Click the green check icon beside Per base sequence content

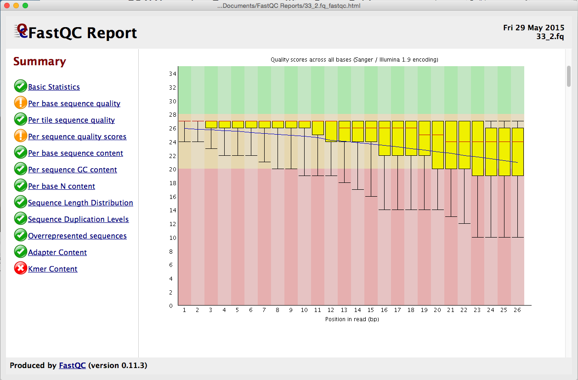tap(21, 153)
